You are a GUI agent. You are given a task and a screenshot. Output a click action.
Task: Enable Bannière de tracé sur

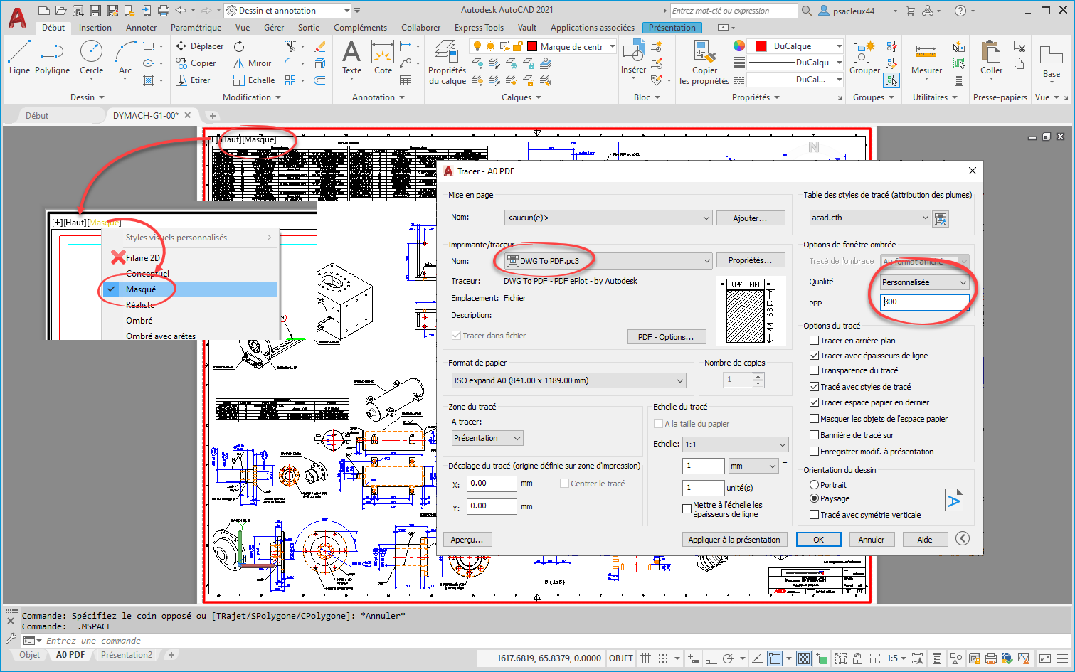tap(814, 435)
